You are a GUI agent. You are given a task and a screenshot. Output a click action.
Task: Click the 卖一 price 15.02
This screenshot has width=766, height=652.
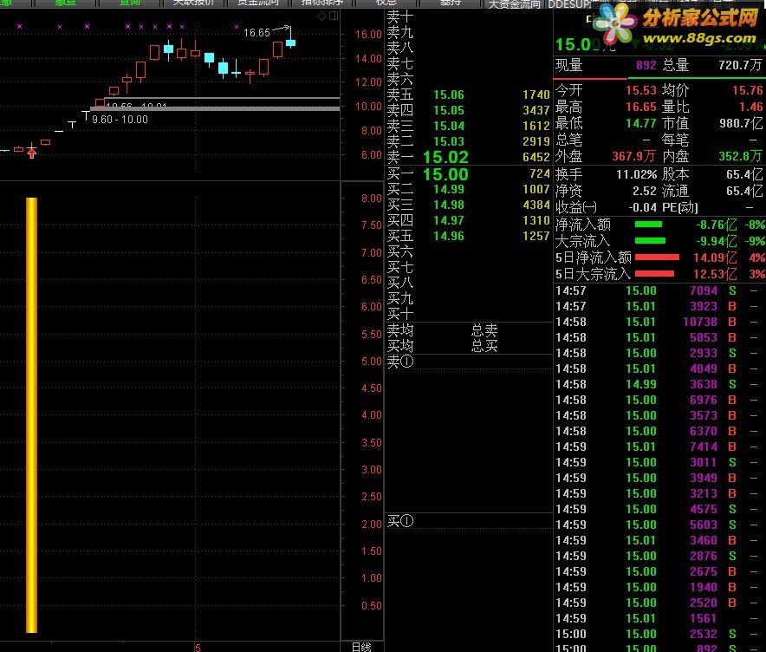(445, 157)
